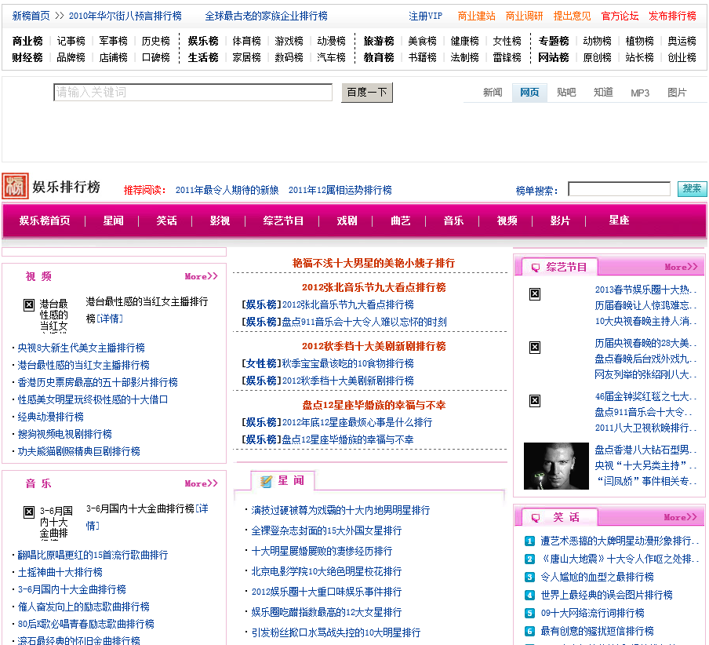Click the 百度一下 search button
The image size is (709, 645).
[x=367, y=93]
